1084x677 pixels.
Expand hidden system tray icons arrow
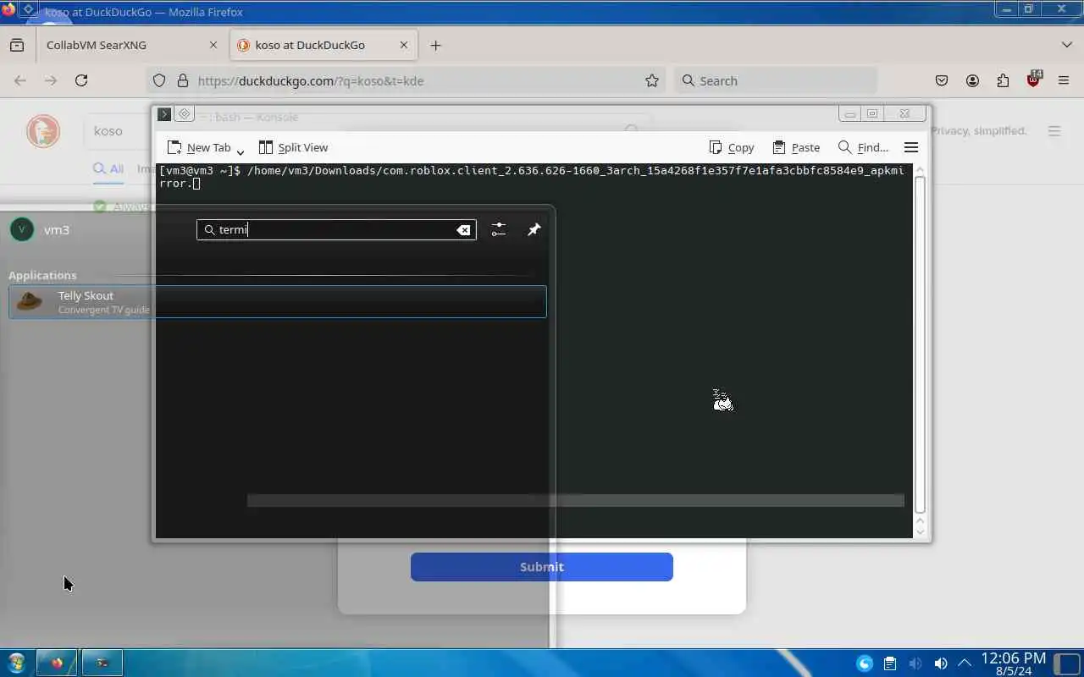(964, 663)
